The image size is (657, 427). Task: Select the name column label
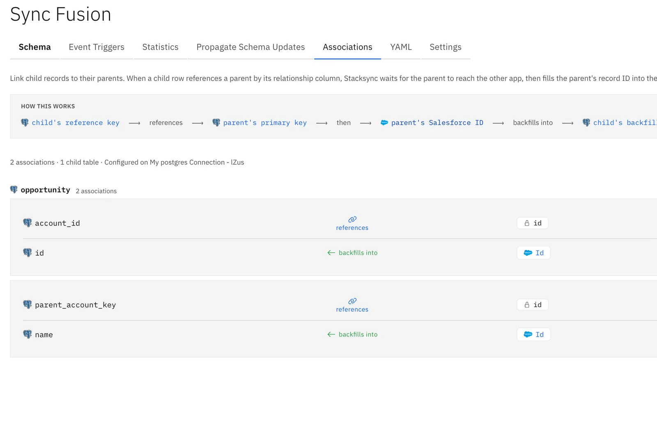tap(44, 335)
